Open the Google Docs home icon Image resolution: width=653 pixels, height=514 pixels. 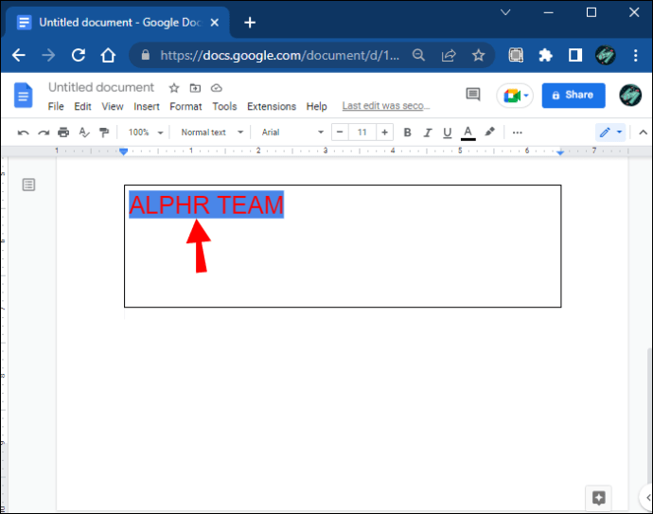coord(24,95)
